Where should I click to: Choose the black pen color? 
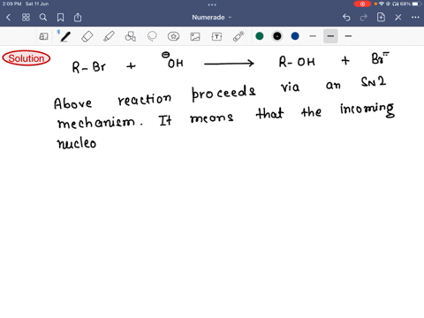tap(277, 36)
